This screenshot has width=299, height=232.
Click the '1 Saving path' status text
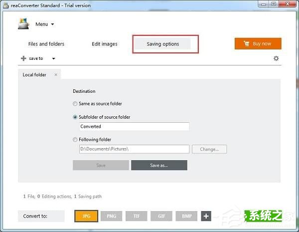tap(88, 196)
